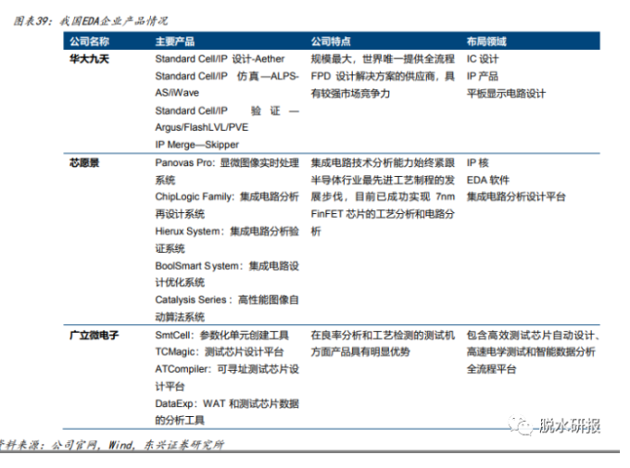Click '全流程平台' text
Viewport: 630px width, 468px height.
[491, 369]
